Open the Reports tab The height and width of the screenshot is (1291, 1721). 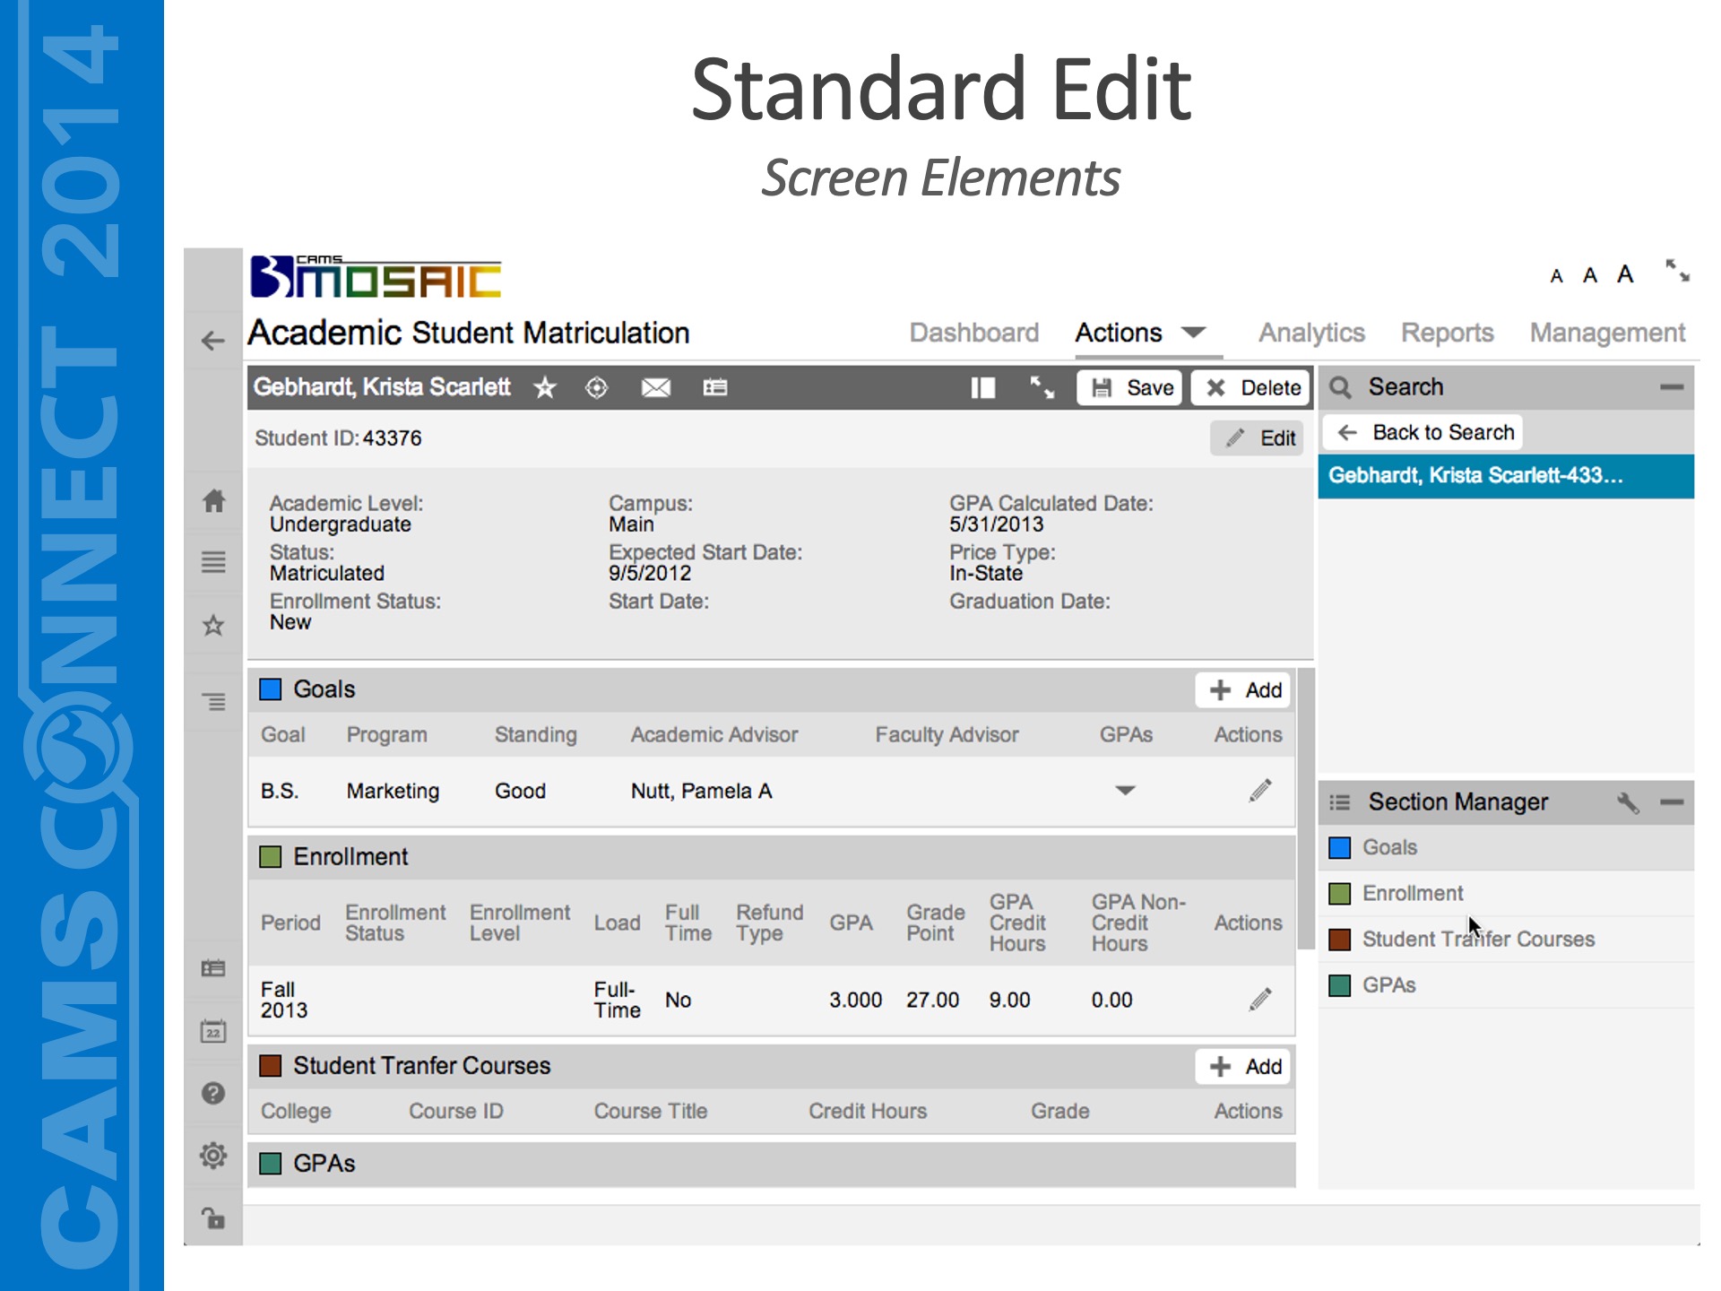1447,333
